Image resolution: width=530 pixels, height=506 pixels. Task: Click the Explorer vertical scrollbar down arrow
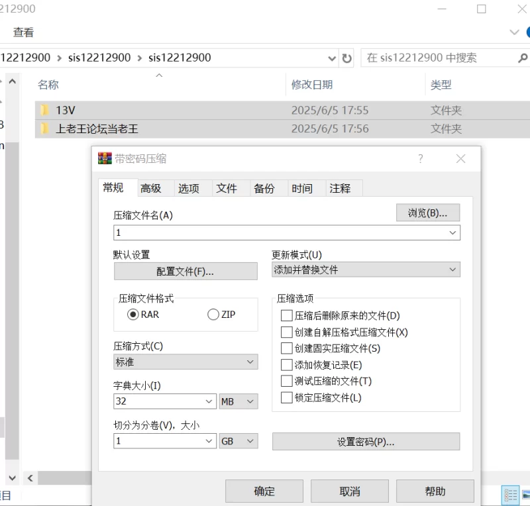13,478
